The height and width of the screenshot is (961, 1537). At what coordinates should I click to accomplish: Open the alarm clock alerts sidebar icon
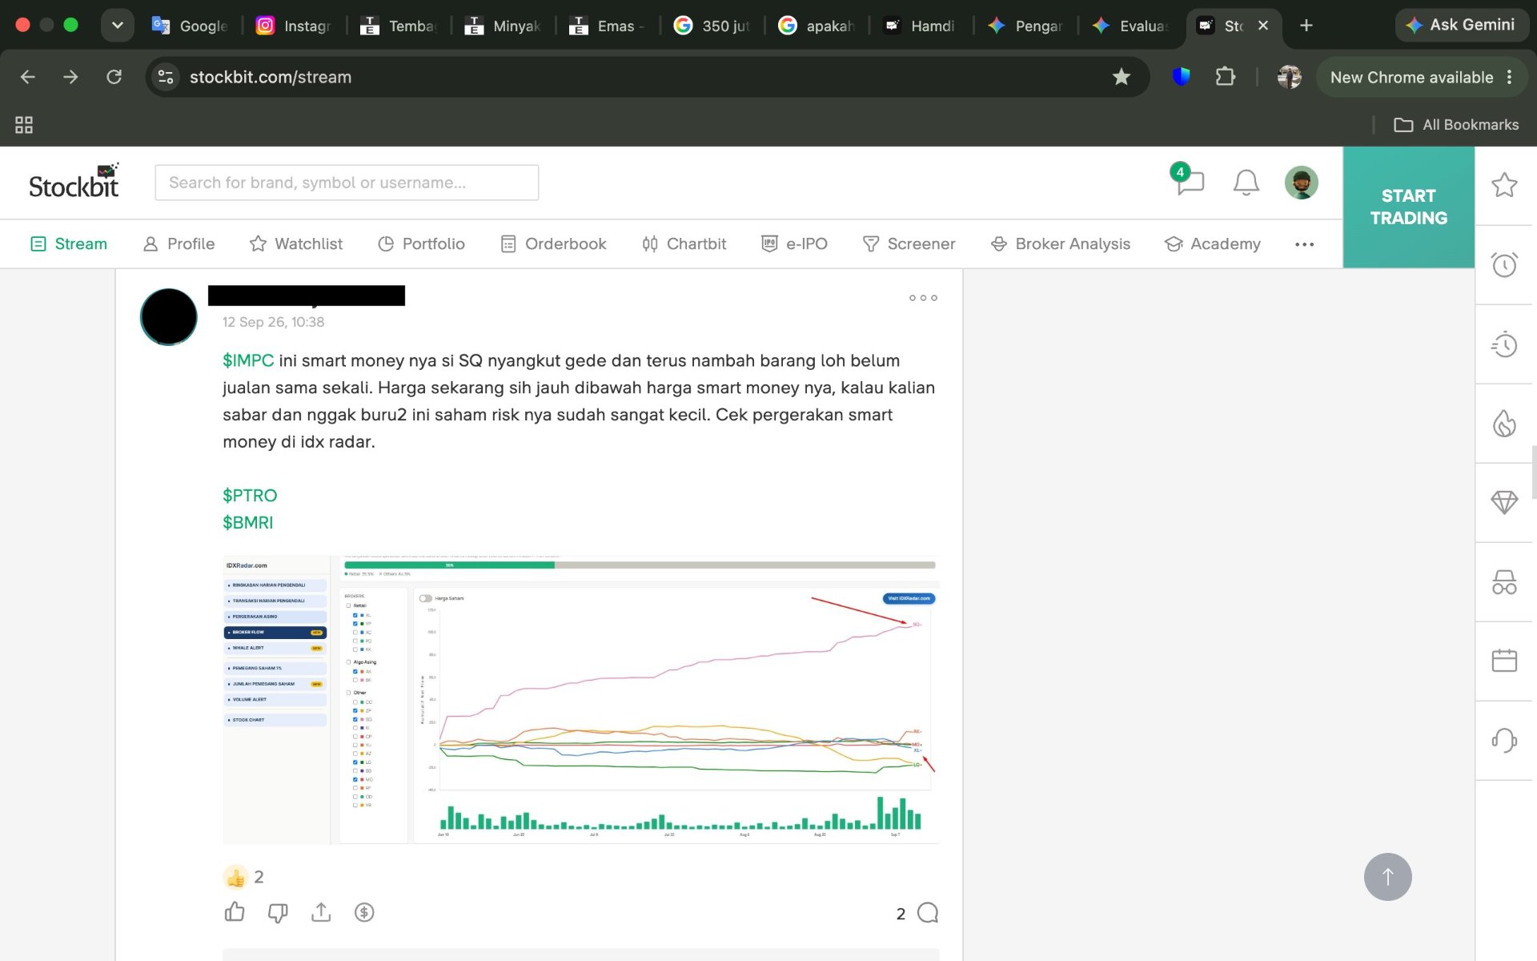(1504, 264)
